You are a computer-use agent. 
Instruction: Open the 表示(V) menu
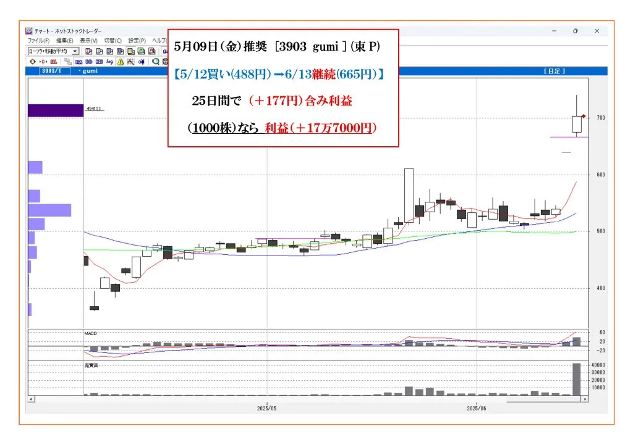tap(88, 41)
